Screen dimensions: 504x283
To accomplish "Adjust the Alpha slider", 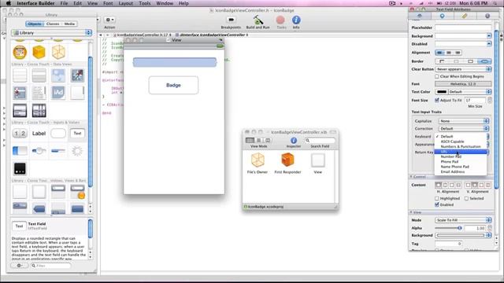I will coord(448,228).
